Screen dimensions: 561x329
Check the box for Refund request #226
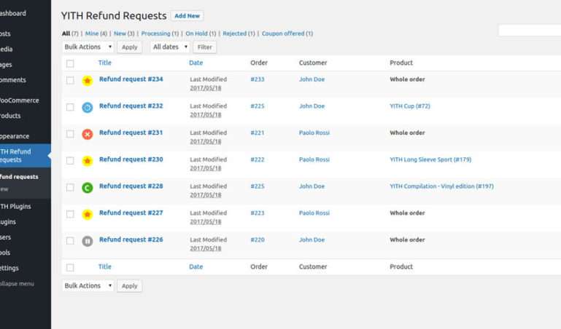coord(70,241)
